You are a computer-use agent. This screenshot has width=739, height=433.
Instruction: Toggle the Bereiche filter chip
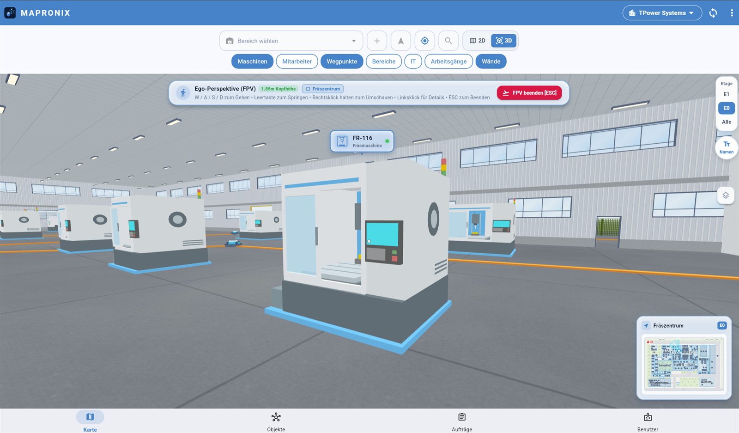[x=384, y=61]
